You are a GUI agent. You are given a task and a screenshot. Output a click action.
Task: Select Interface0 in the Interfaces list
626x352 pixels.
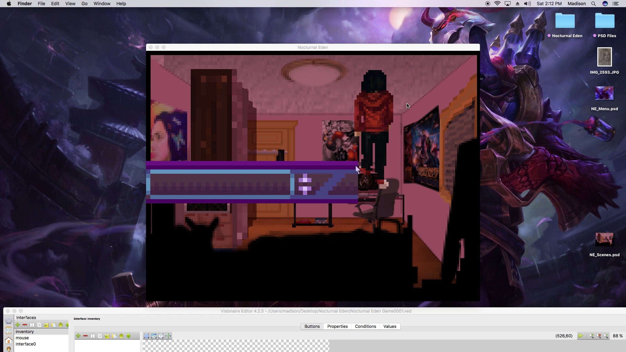(x=41, y=344)
